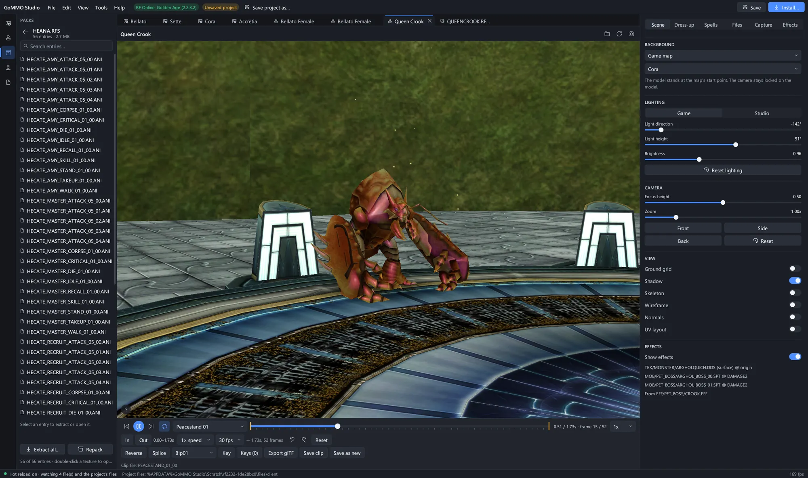Enable the Skeleton view toggle
Screen dimensions: 808x478
(795, 293)
